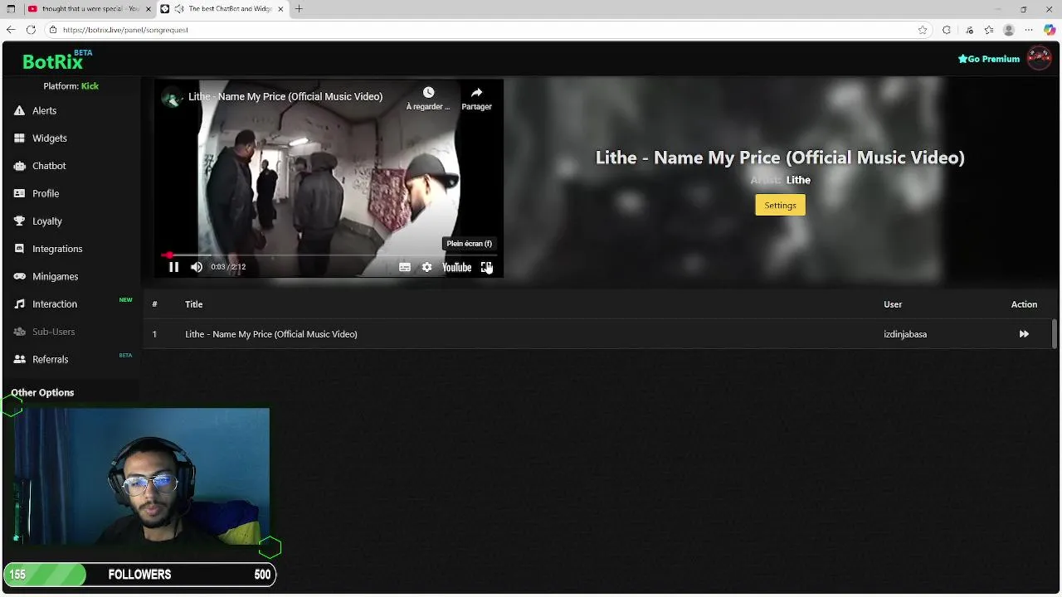Viewport: 1062px width, 597px height.
Task: Open the Widgets sidebar section
Action: coord(49,138)
